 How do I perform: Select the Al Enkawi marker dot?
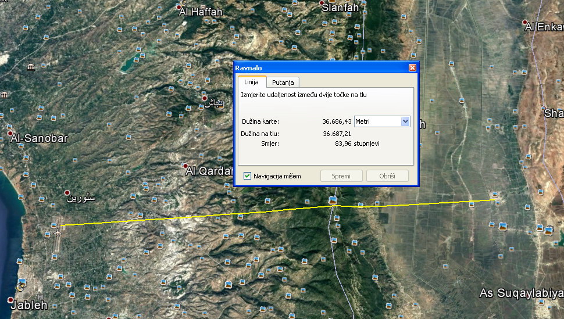point(525,22)
